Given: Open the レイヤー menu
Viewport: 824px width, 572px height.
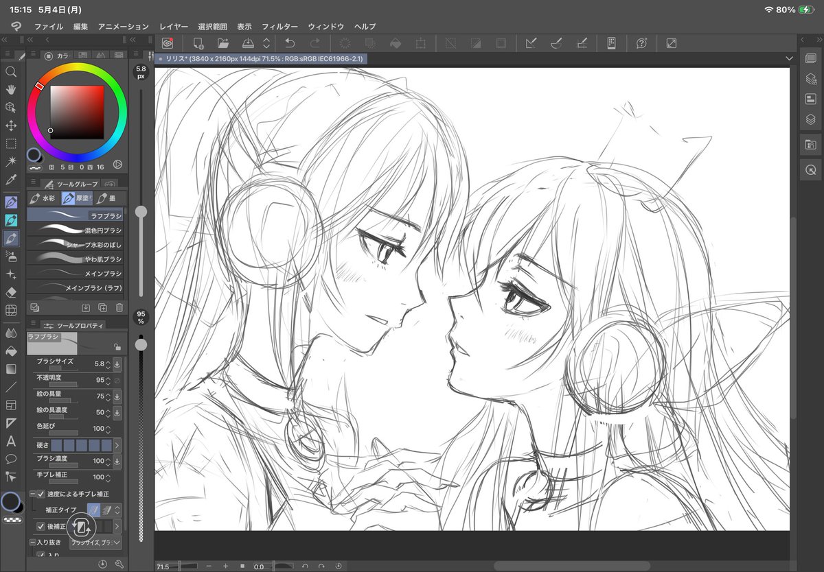Looking at the screenshot, I should [174, 26].
